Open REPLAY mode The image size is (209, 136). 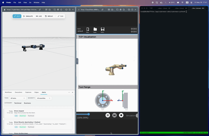[49, 16]
